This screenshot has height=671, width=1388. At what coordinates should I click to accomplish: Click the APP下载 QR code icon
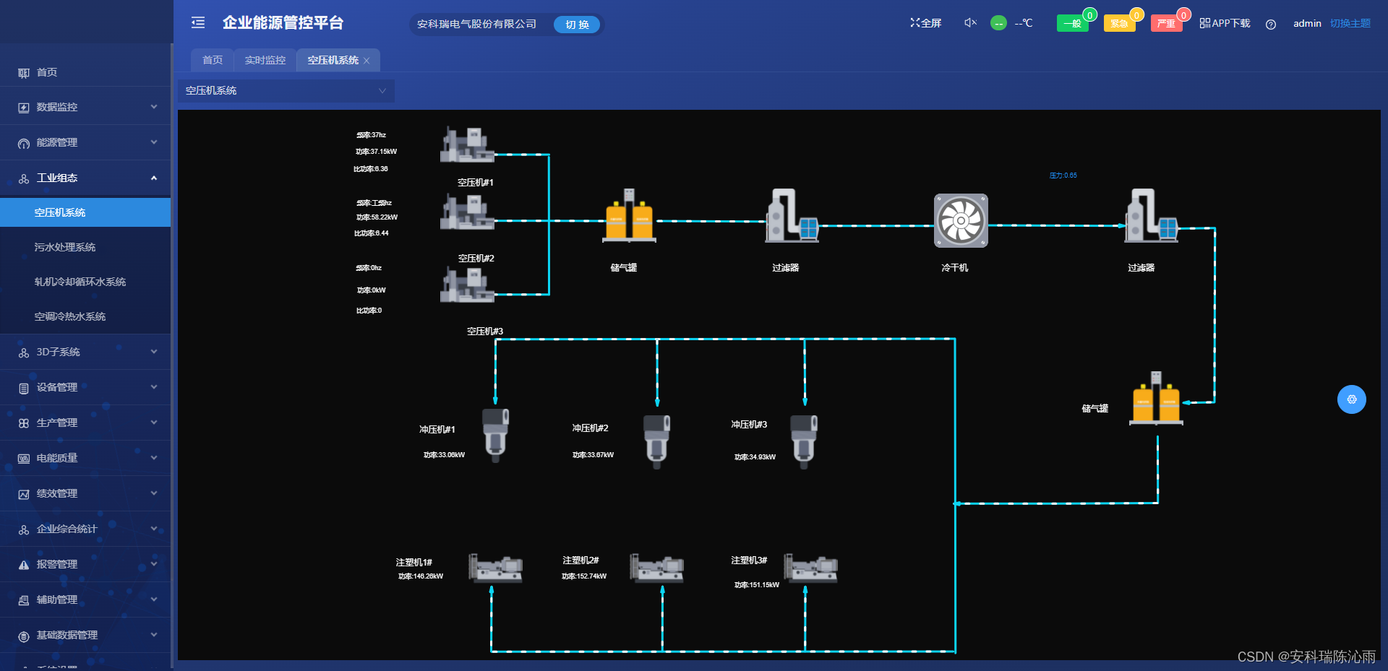[x=1205, y=23]
